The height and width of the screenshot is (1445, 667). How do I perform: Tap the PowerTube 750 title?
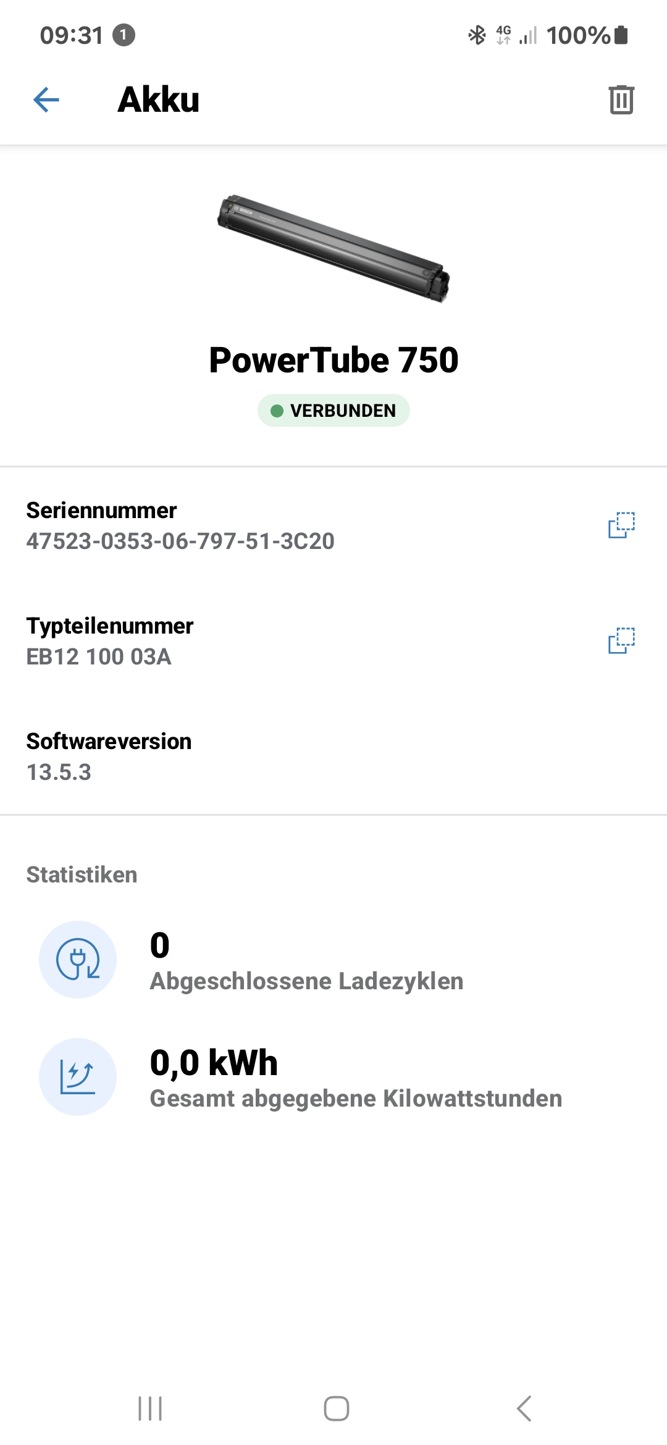pos(333,360)
